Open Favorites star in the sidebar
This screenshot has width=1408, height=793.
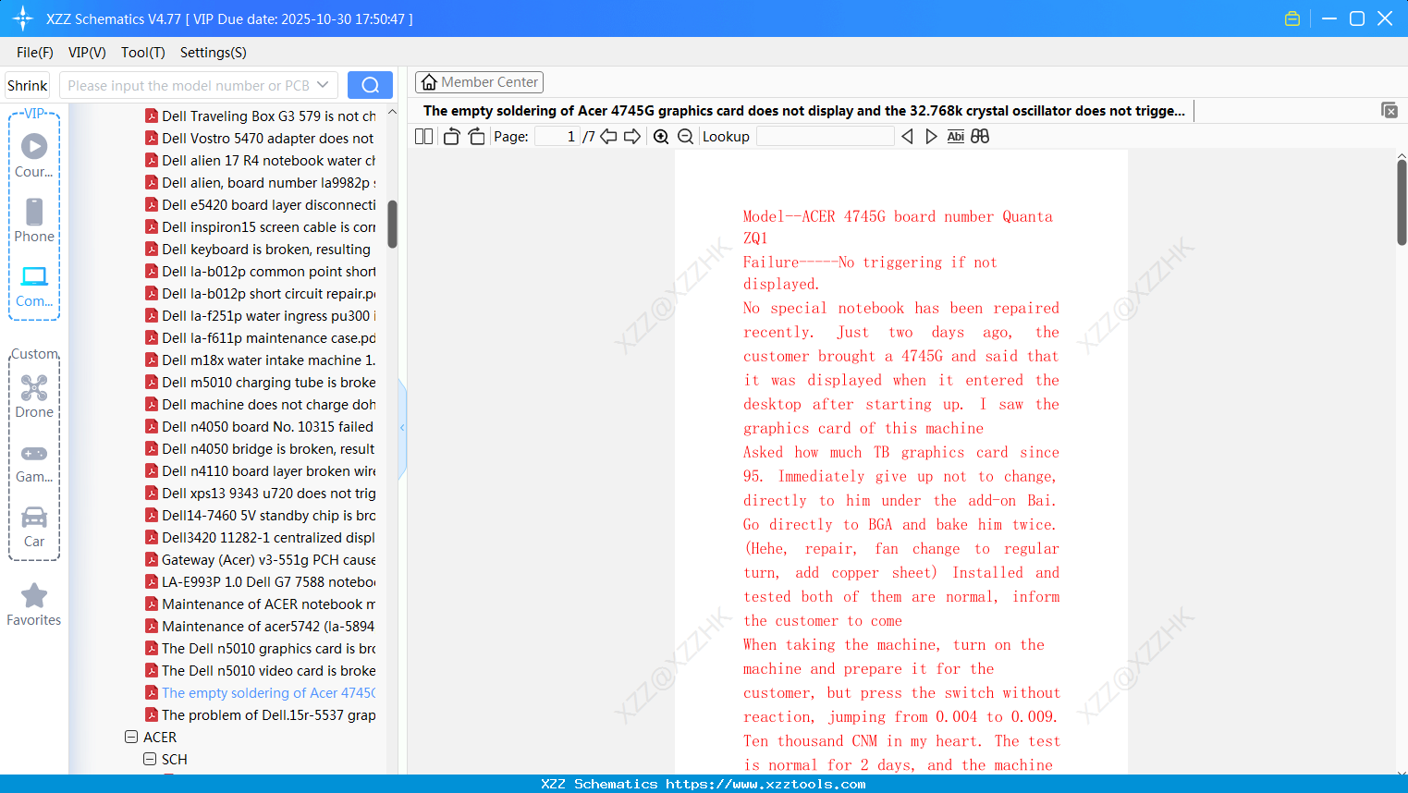pos(34,604)
